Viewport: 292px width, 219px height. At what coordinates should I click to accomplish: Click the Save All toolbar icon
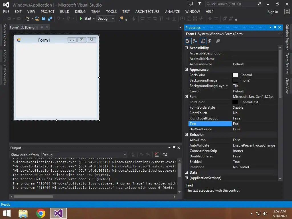[50, 19]
